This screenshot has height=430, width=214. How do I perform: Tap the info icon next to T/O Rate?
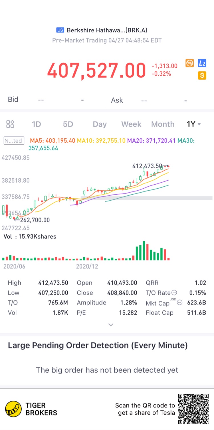174,292
